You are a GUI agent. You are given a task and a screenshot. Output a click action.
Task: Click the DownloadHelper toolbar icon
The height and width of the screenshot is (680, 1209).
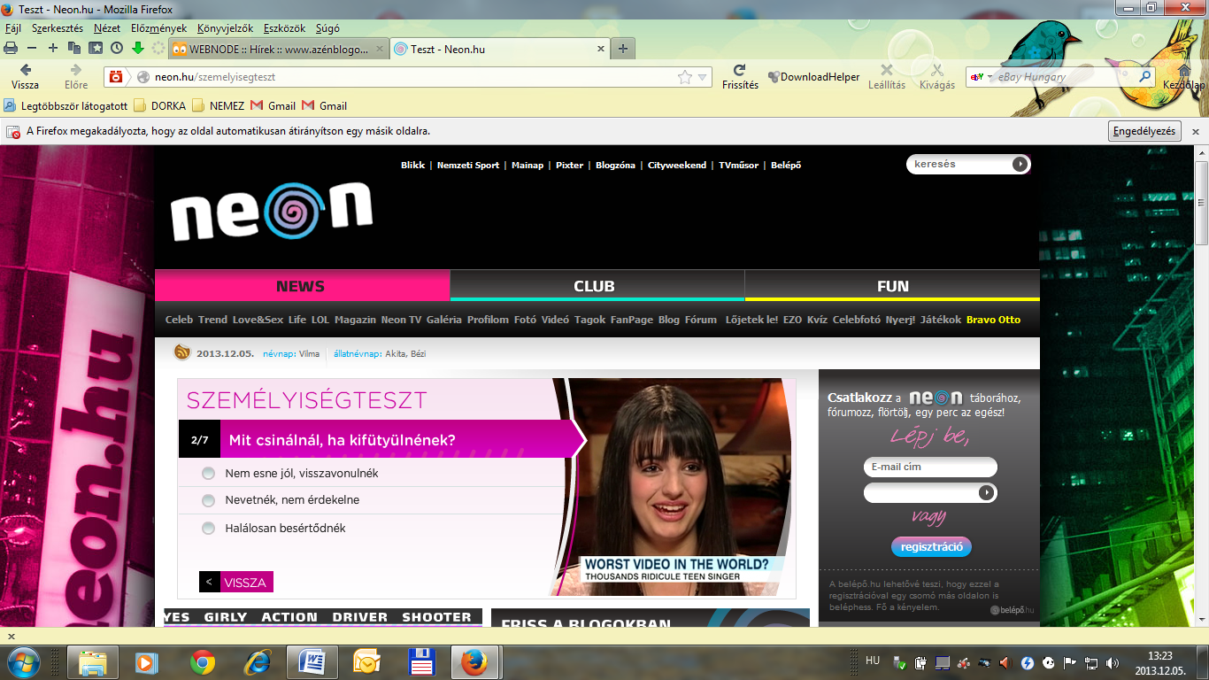coord(774,78)
